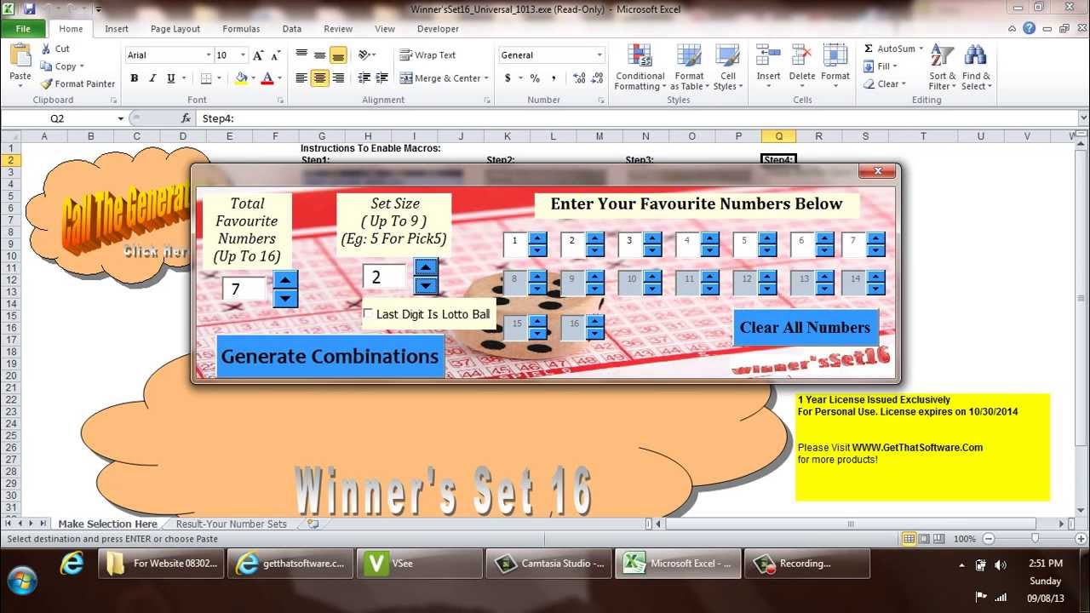The width and height of the screenshot is (1090, 613).
Task: Open the font name dropdown showing Arial
Action: (x=209, y=55)
